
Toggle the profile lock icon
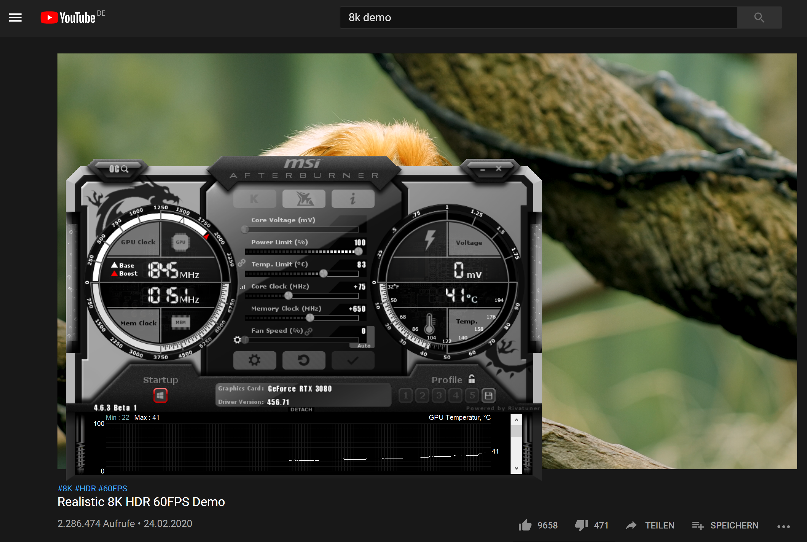click(472, 379)
